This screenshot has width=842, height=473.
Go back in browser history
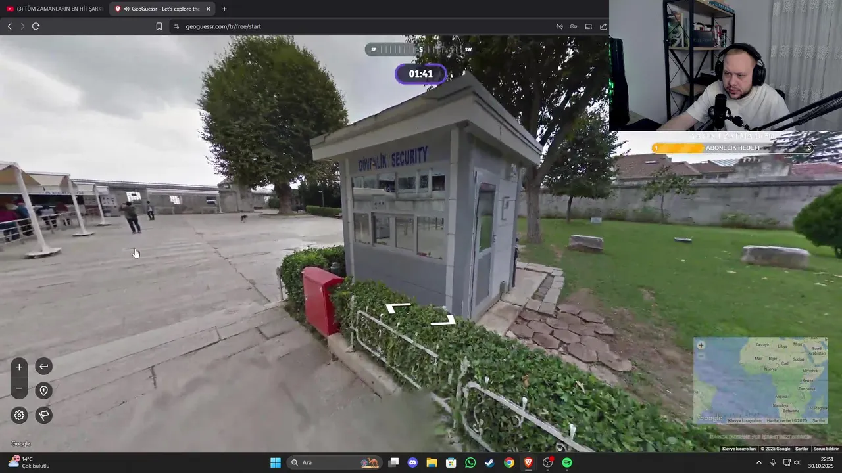pyautogui.click(x=9, y=26)
